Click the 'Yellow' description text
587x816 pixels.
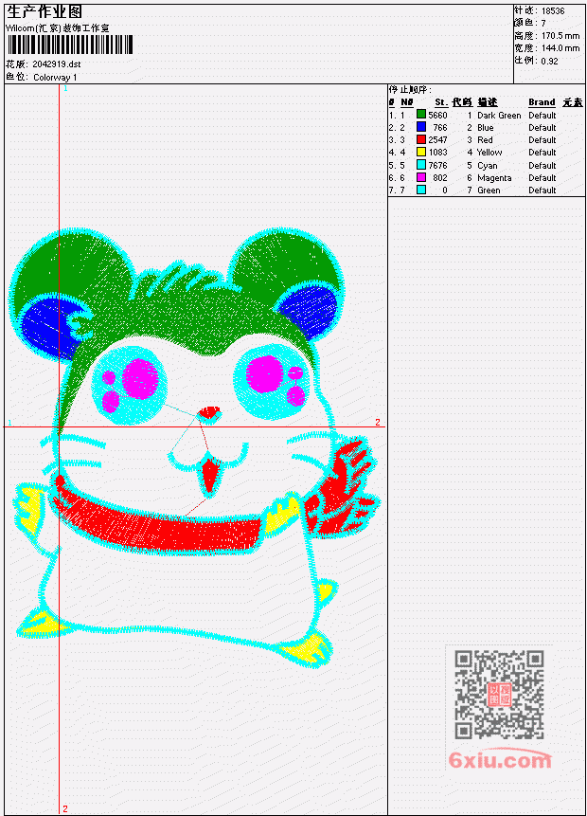point(489,153)
